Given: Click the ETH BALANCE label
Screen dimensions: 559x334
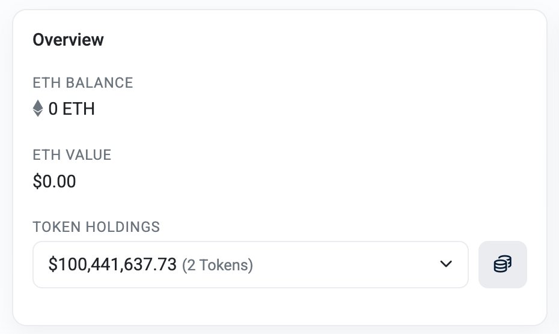Looking at the screenshot, I should click(x=83, y=82).
